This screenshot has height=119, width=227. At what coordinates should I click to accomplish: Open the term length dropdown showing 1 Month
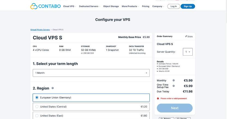point(91,73)
